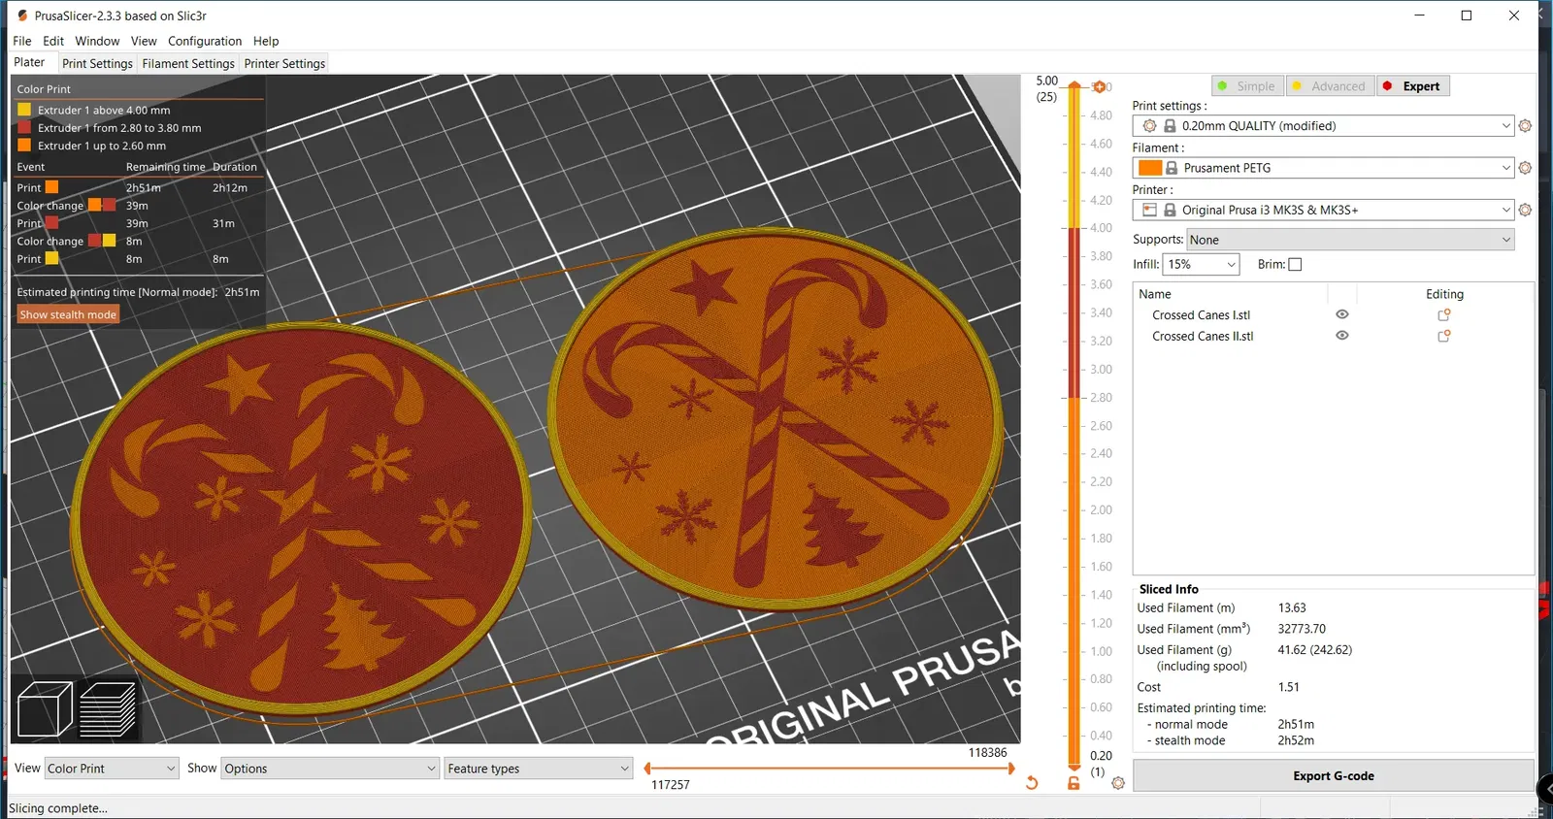Open the Supports dropdown showing None
Screen dimensions: 1553x819
1350,240
